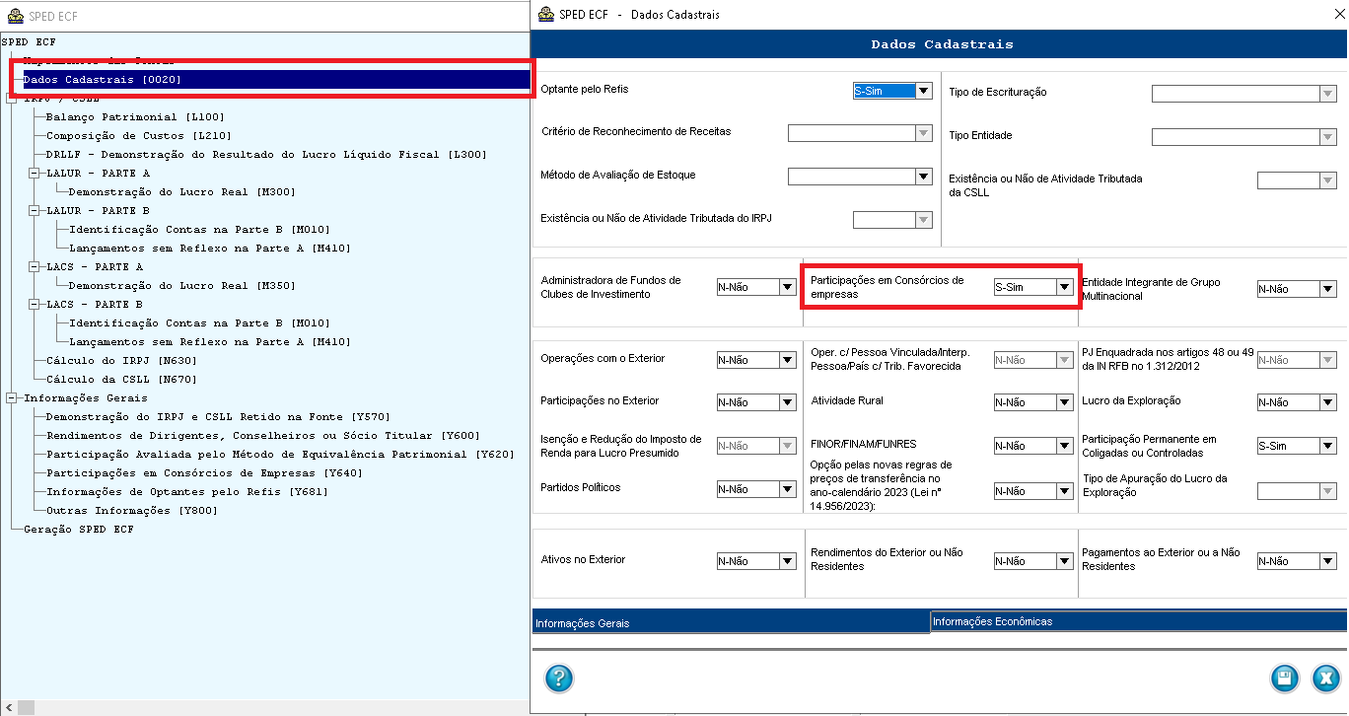Screen dimensions: 1349x716
Task: Open Participações em Consórcios de Empresas [Y640]
Action: coord(204,472)
